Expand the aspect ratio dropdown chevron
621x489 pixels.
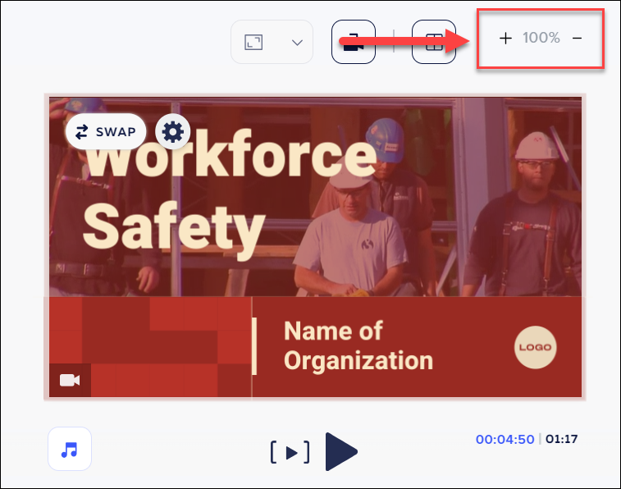(298, 43)
